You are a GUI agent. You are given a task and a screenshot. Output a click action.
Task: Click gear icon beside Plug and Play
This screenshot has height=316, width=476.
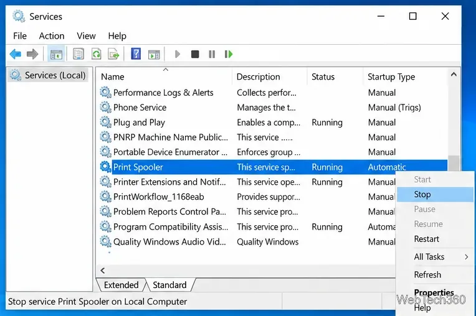click(x=105, y=122)
